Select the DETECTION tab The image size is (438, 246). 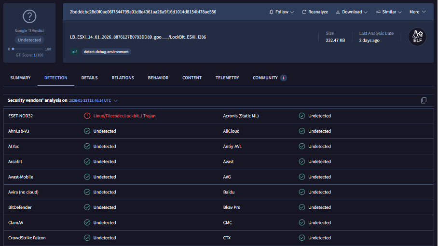(56, 78)
